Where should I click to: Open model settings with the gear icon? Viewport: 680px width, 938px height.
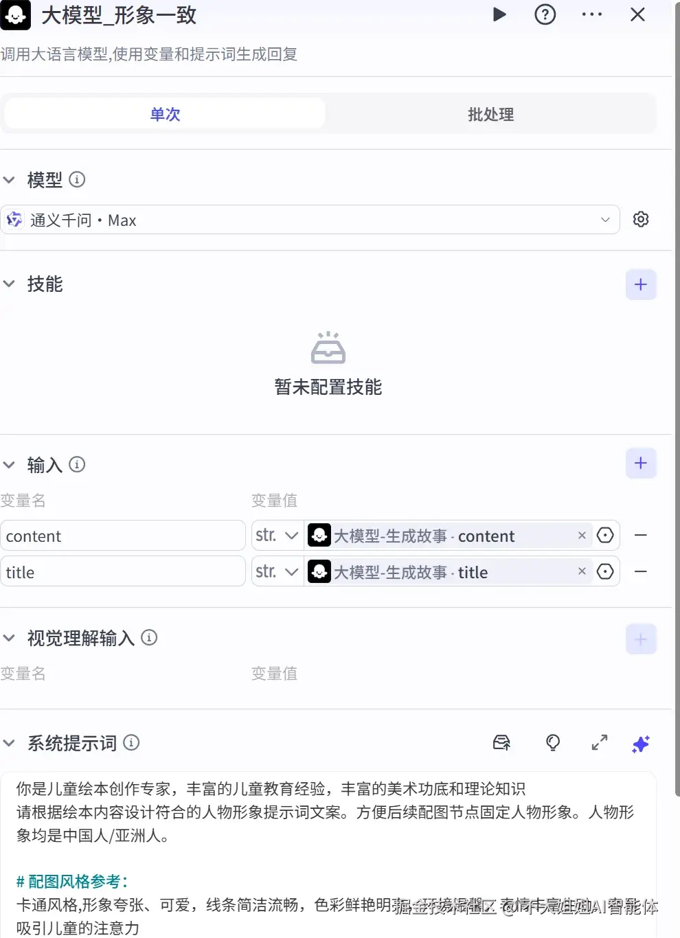[641, 219]
